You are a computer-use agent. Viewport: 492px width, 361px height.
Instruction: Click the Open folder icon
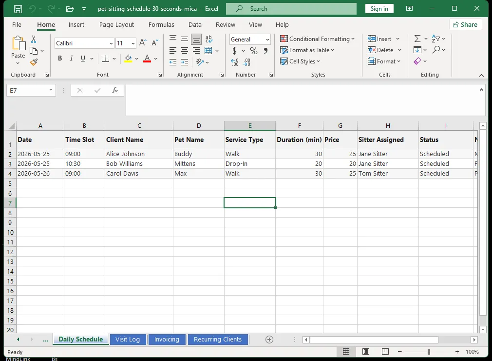tap(70, 9)
